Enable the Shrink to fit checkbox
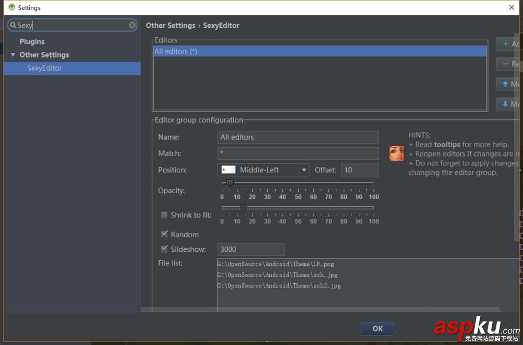Viewport: 523px width, 345px height. pyautogui.click(x=164, y=215)
